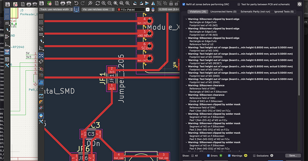The height and width of the screenshot is (161, 308).
Task: Toggle polar coordinates display
Action: [x=41, y=29]
